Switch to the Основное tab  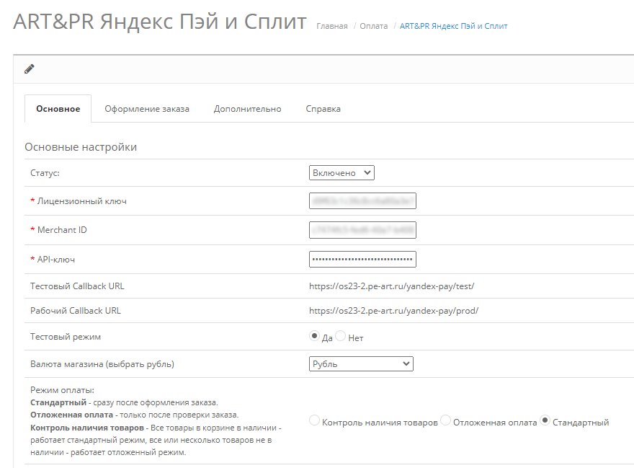coord(58,108)
